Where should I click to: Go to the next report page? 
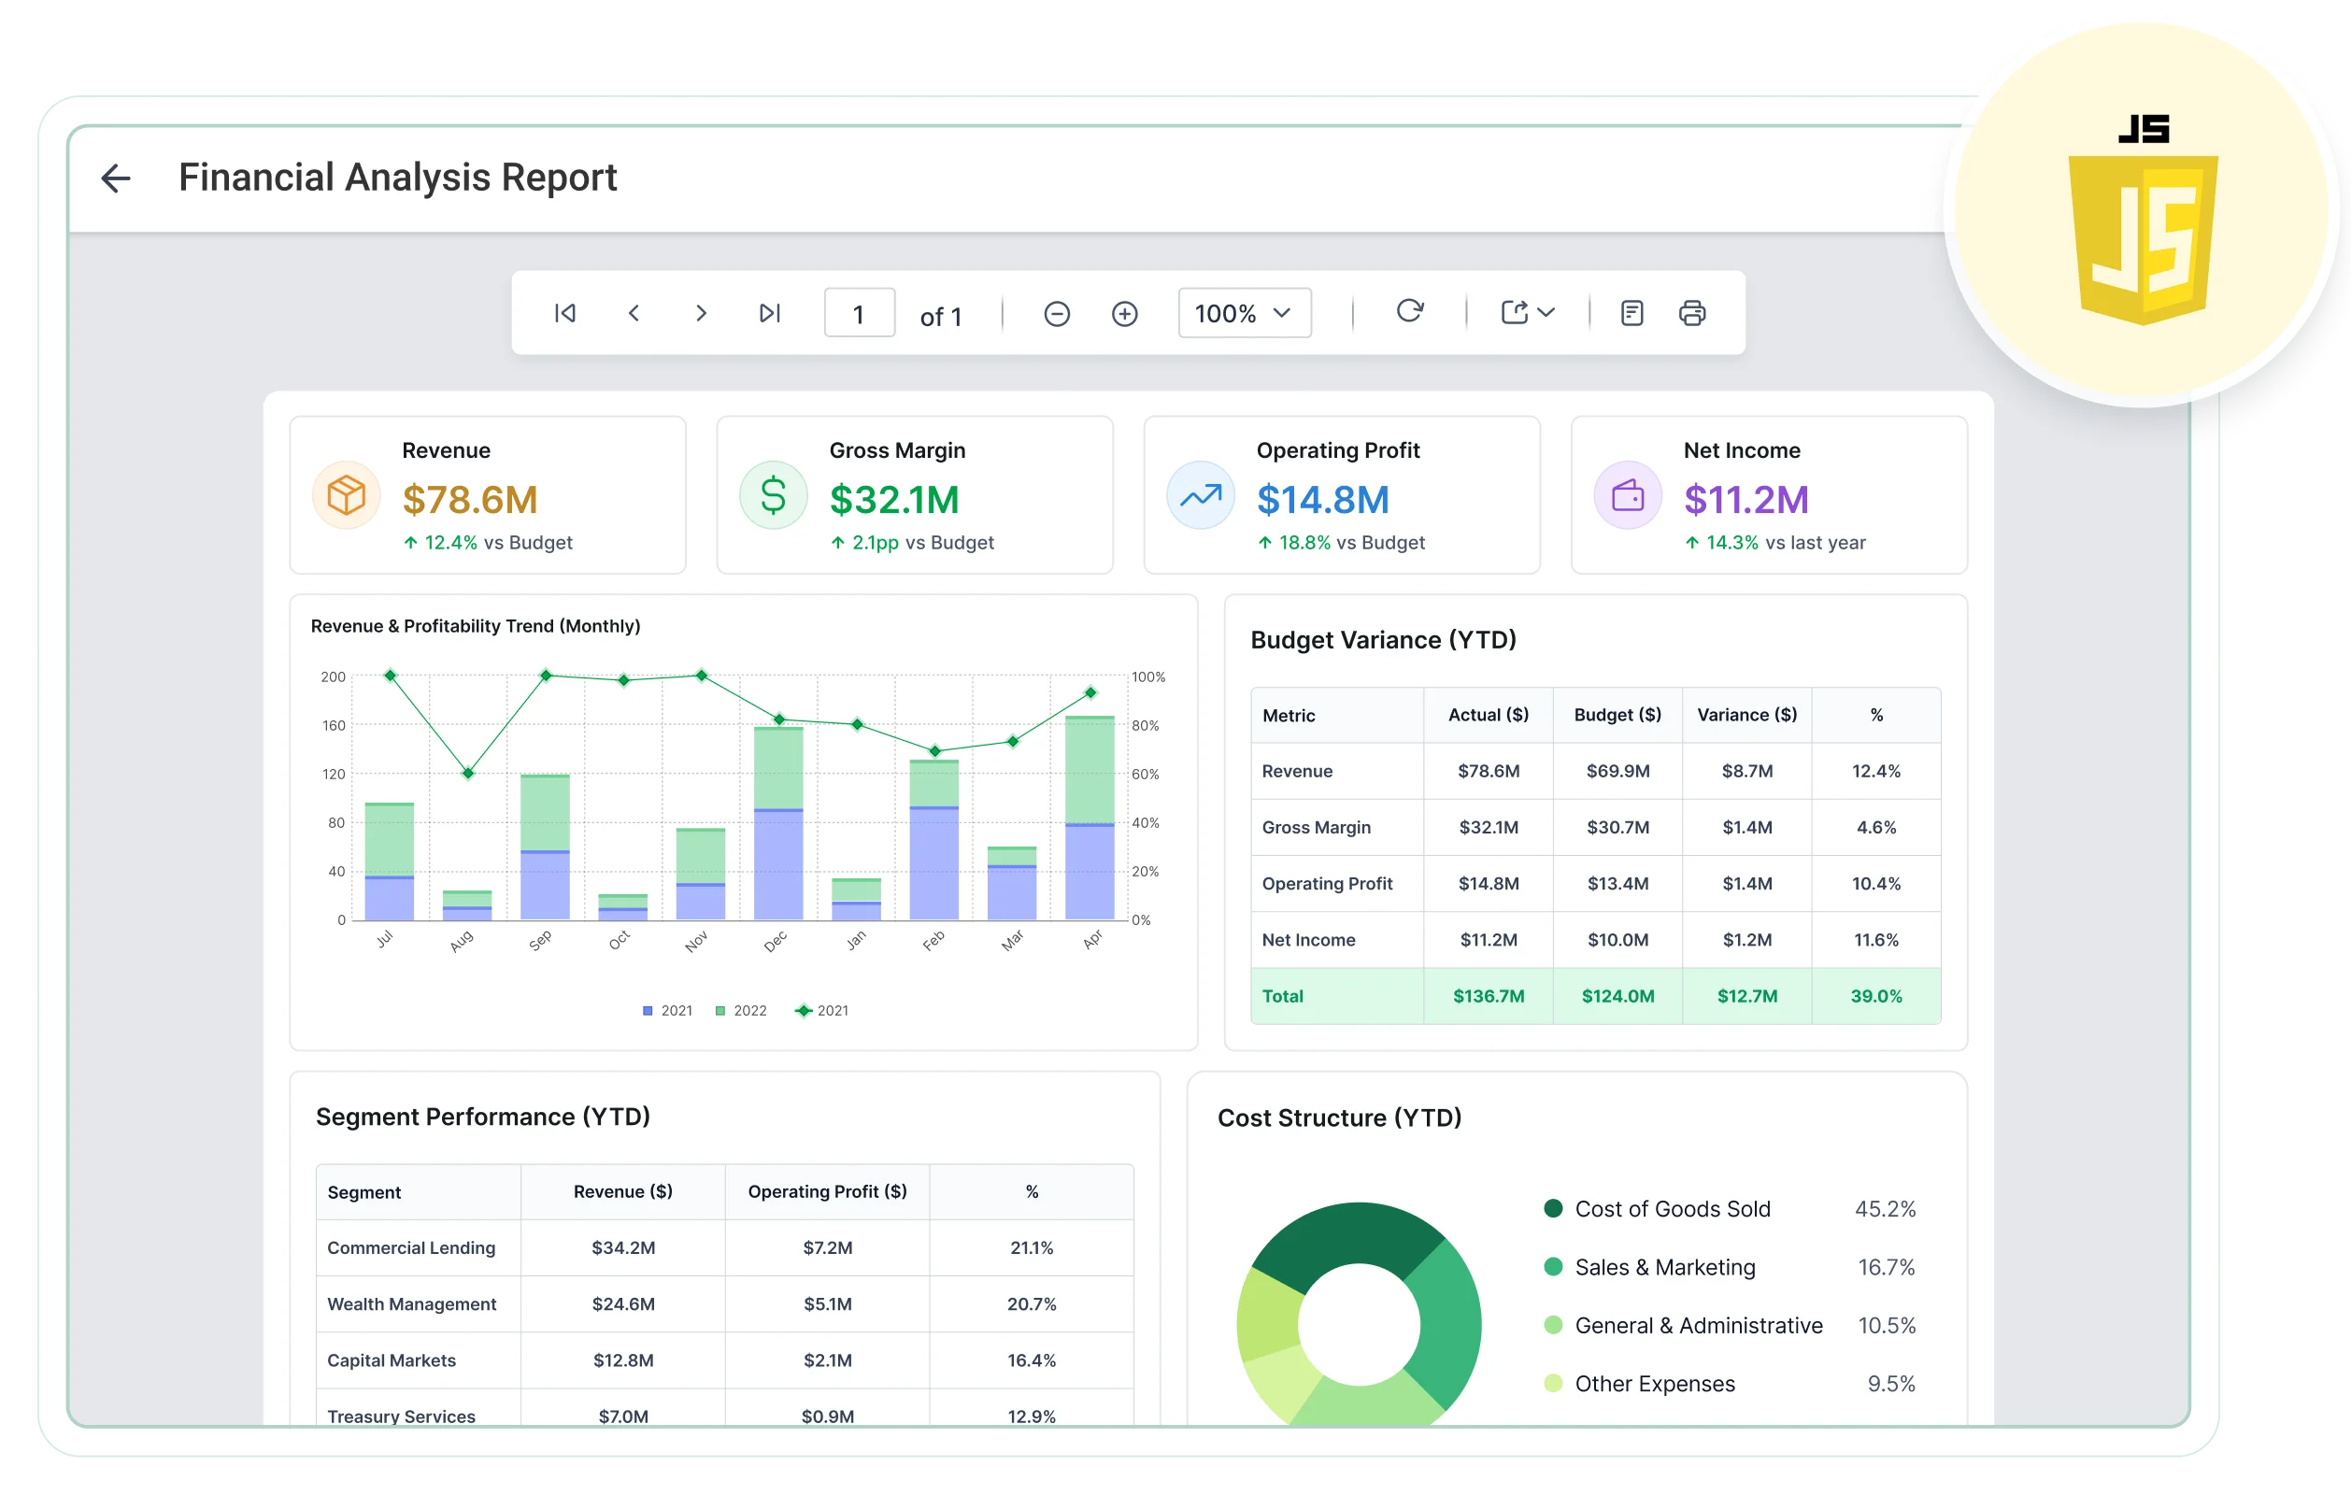pos(701,312)
